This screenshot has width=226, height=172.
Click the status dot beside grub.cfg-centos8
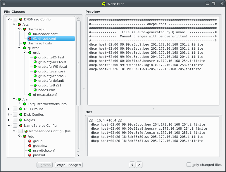pos(35,76)
